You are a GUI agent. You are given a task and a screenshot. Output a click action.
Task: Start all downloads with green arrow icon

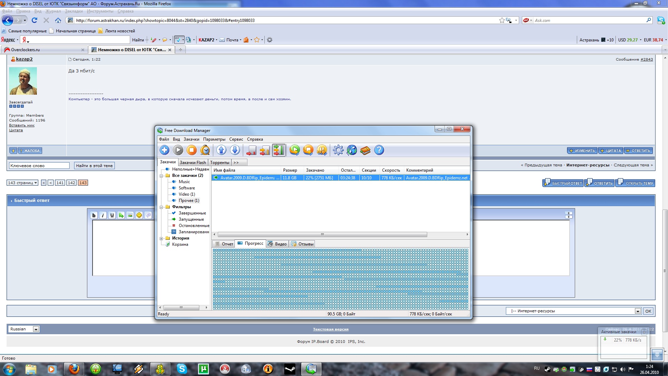[294, 150]
